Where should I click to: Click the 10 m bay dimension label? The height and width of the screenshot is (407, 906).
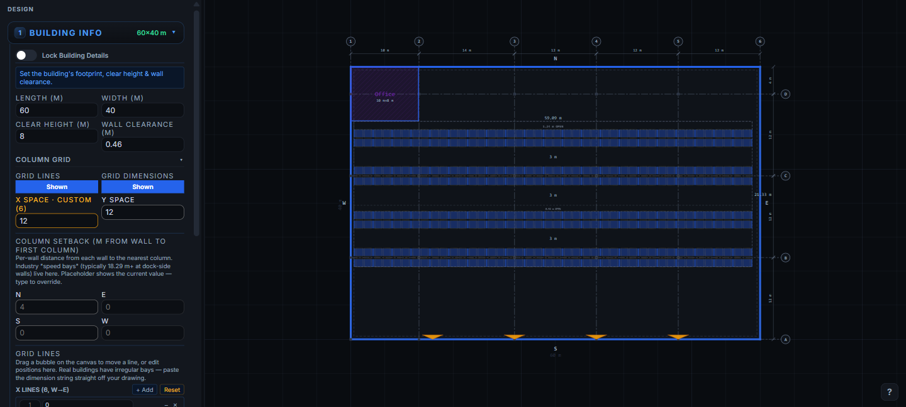tap(384, 50)
